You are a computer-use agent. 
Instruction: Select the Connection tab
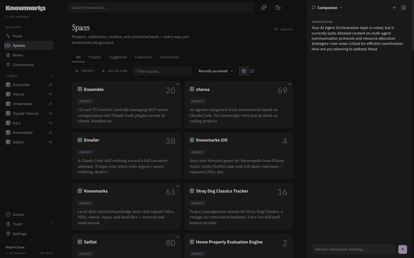pyautogui.click(x=170, y=57)
